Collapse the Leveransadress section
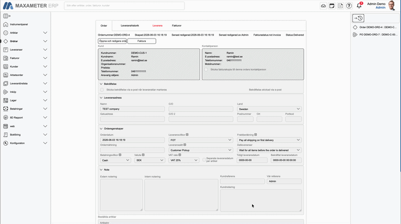The height and width of the screenshot is (224, 401). (x=101, y=97)
